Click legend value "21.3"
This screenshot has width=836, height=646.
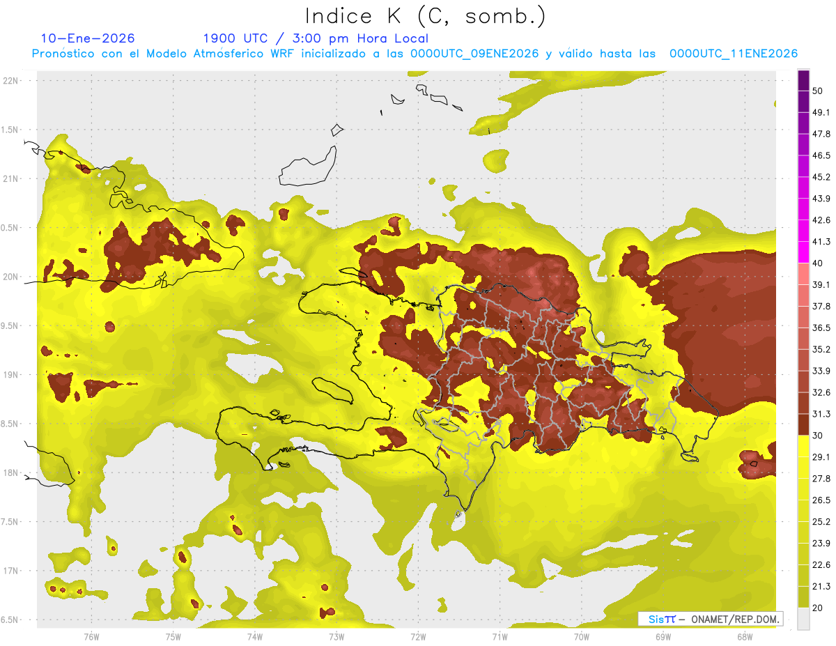[821, 587]
